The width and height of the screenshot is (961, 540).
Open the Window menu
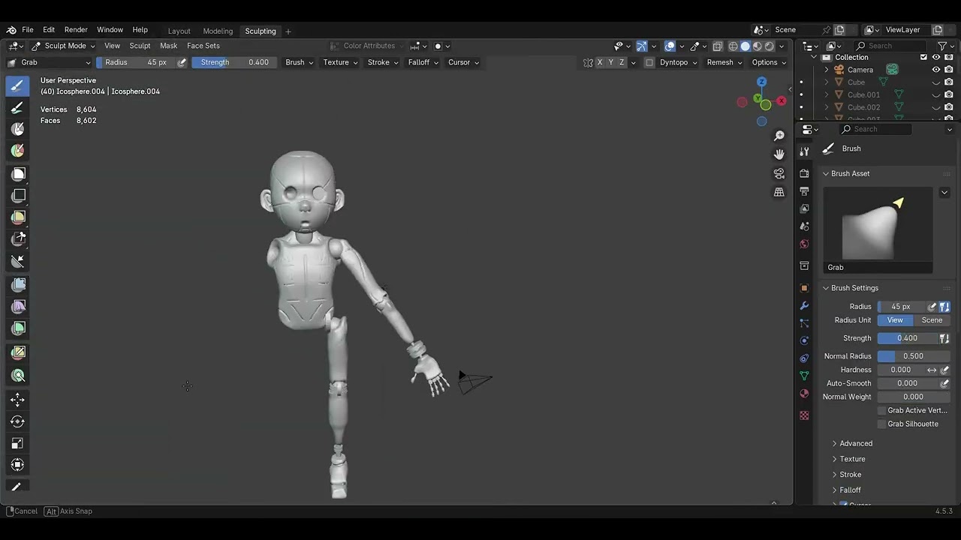pos(110,30)
